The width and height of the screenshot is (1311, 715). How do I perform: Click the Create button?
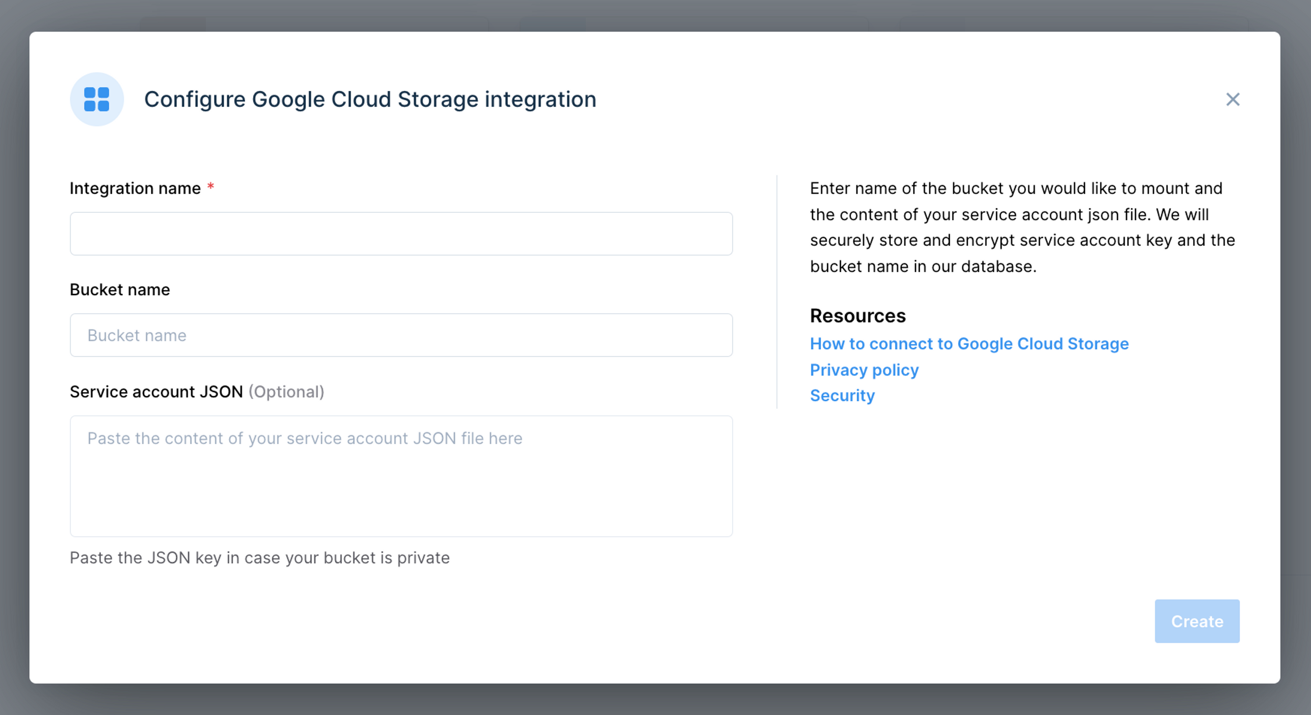coord(1197,621)
